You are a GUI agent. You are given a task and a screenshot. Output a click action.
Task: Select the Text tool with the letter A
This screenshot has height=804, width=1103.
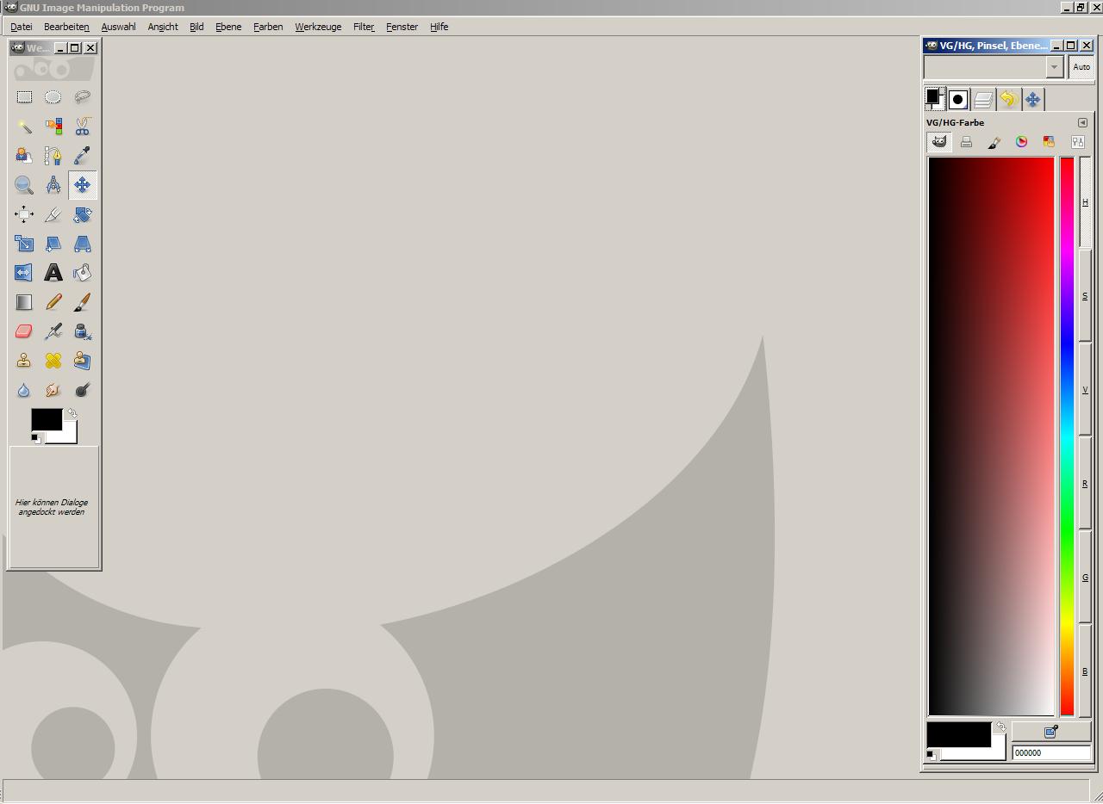click(x=53, y=273)
